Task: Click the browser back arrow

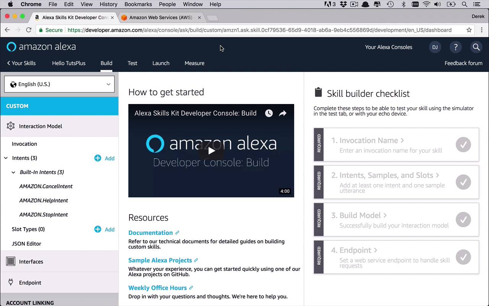Action: (7, 30)
